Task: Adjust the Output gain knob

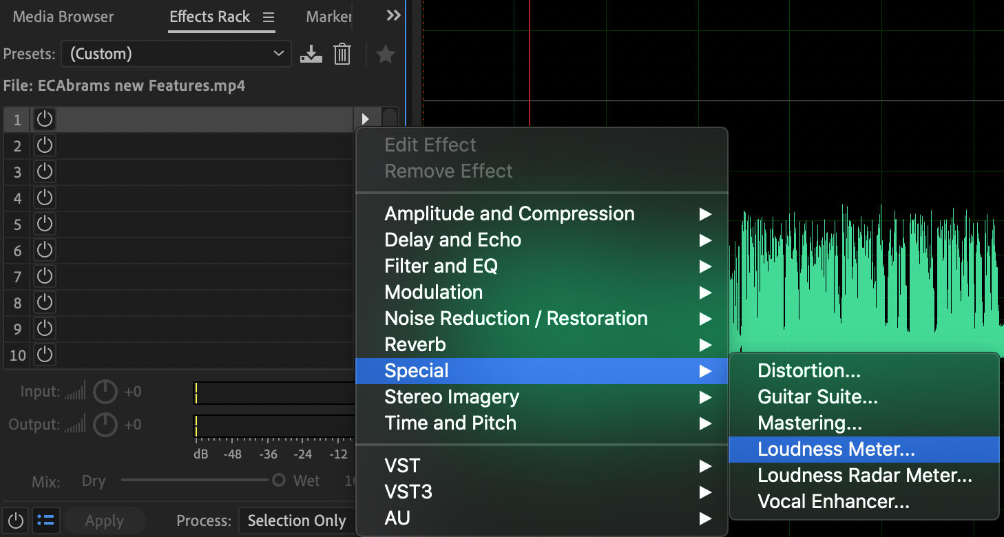Action: point(105,425)
